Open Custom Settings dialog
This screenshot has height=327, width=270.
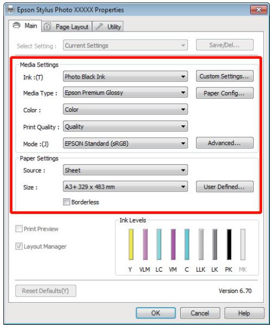tap(225, 76)
